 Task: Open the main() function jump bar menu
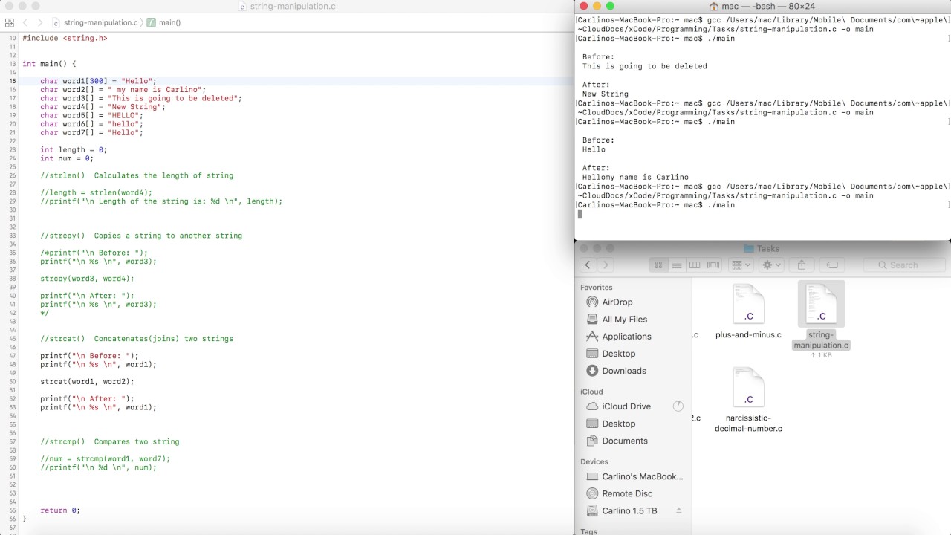[x=163, y=22]
